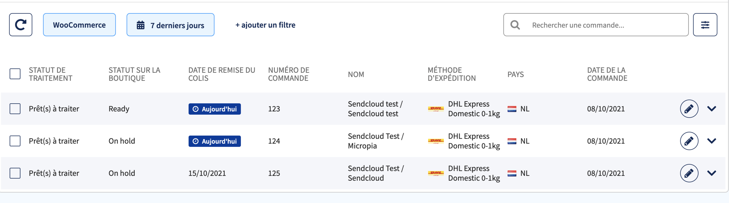Click + ajouter un filtre
Image resolution: width=729 pixels, height=203 pixels.
tap(265, 25)
